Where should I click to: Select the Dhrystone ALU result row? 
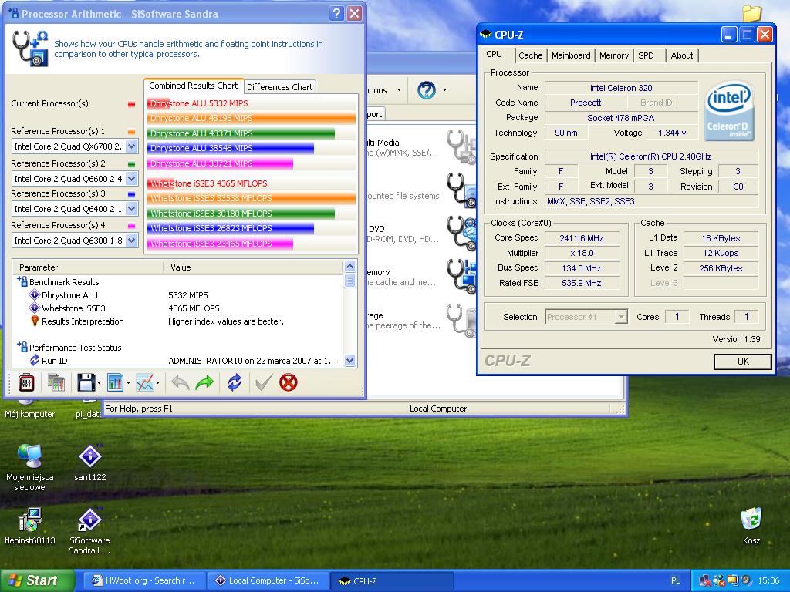point(178,295)
